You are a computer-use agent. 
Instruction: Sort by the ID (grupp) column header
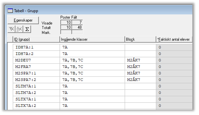[36, 39]
